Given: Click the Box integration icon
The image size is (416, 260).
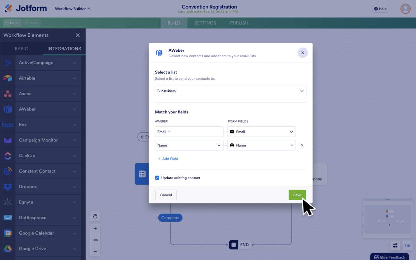Looking at the screenshot, I should click(x=8, y=125).
